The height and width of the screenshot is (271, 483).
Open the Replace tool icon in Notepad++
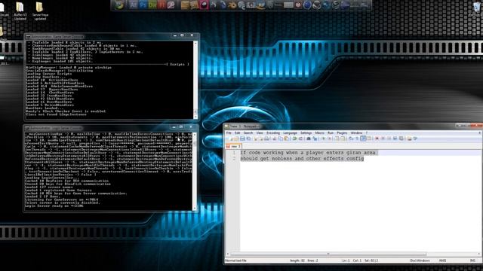pos(315,139)
